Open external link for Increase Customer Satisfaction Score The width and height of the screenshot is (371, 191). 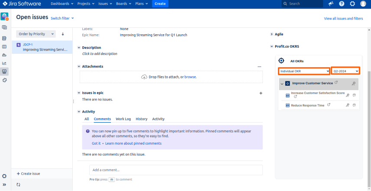[295, 97]
